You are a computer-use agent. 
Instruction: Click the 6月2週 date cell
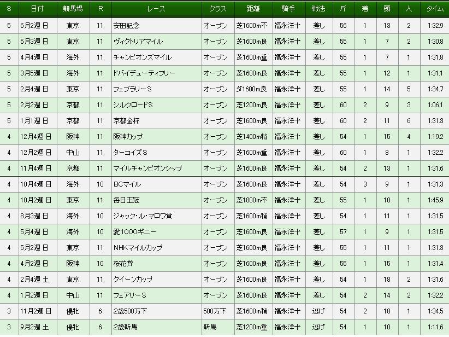pyautogui.click(x=38, y=25)
